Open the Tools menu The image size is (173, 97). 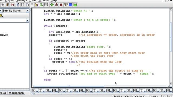(x=33, y=1)
